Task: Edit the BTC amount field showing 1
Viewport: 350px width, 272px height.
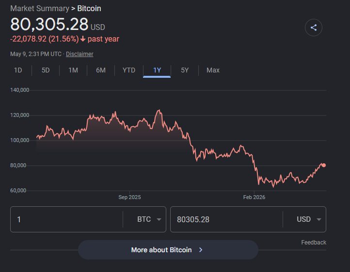Action: [x=67, y=219]
